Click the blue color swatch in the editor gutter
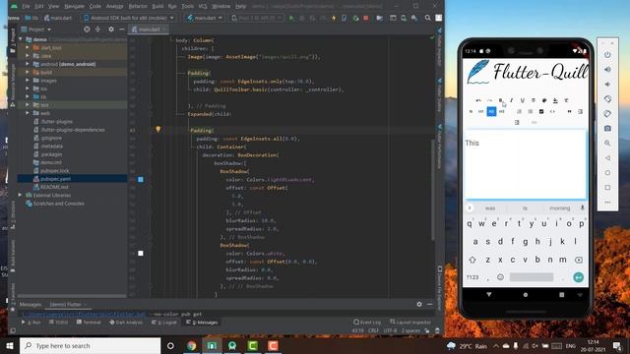This screenshot has height=354, width=630. click(x=141, y=179)
